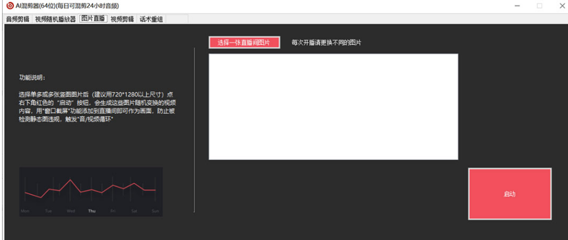568x240 pixels.
Task: Click the Mon label on the chart
Action: pyautogui.click(x=25, y=211)
